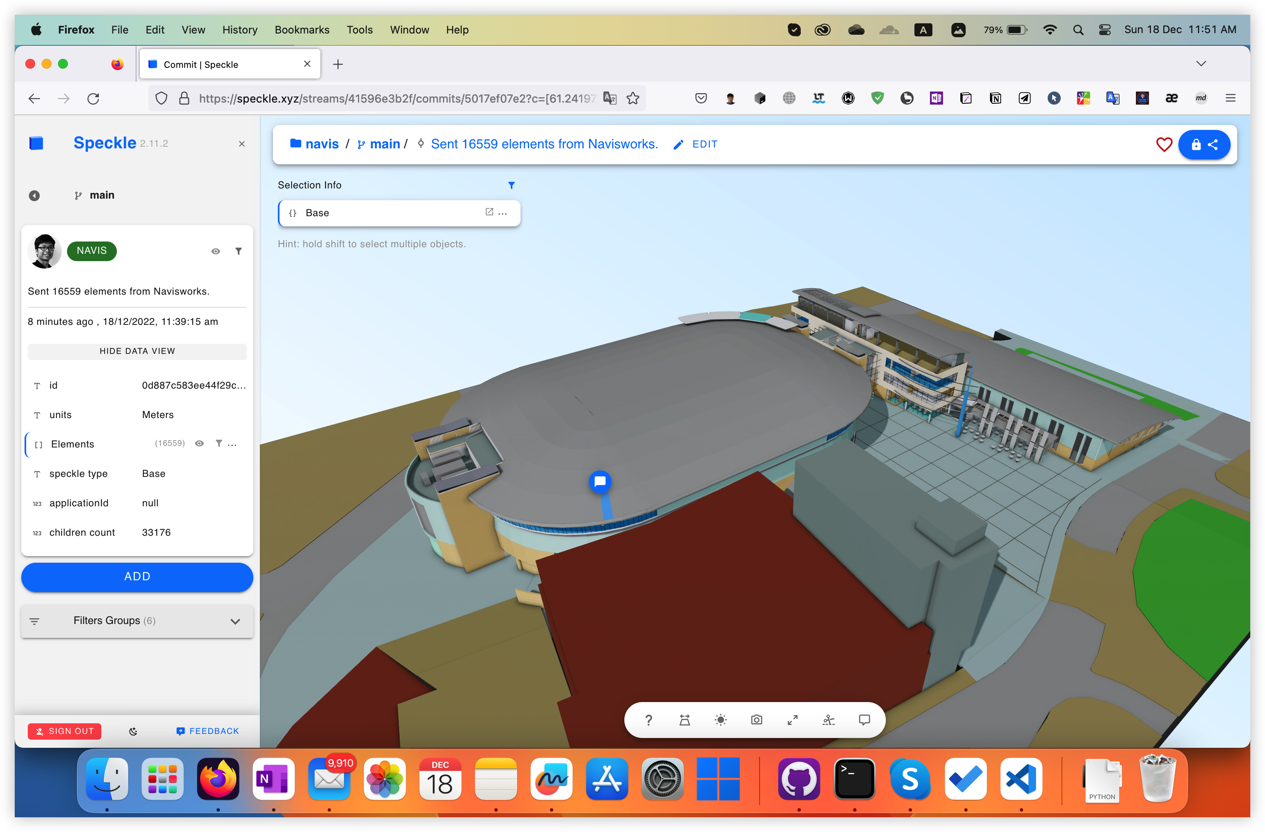This screenshot has height=832, width=1265.
Task: Open sun light settings in viewer toolbar
Action: tap(720, 720)
